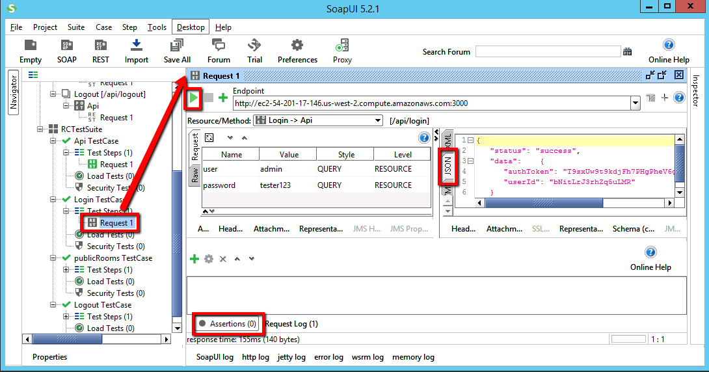
Task: Move assertion up arrow icon
Action: [x=237, y=259]
